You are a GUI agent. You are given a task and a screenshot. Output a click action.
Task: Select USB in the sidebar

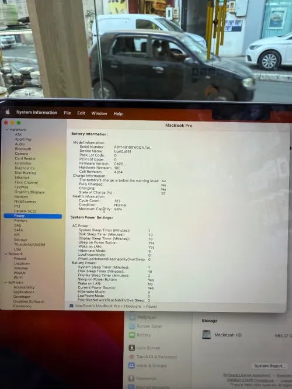(x=18, y=249)
